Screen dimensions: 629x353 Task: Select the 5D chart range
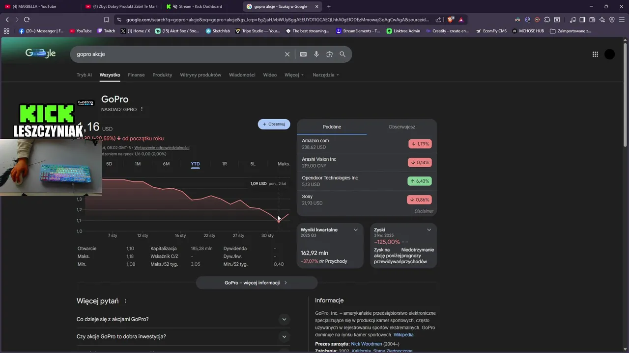(x=109, y=164)
